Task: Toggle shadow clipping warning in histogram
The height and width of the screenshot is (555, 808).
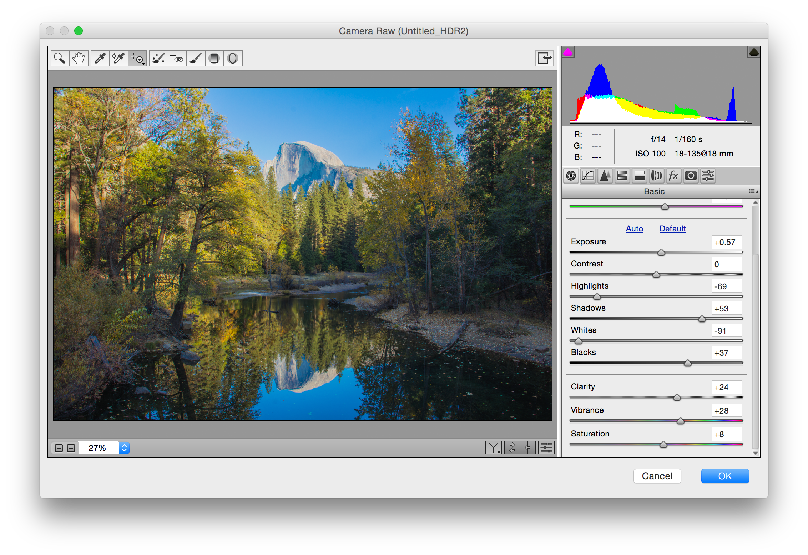Action: click(568, 52)
